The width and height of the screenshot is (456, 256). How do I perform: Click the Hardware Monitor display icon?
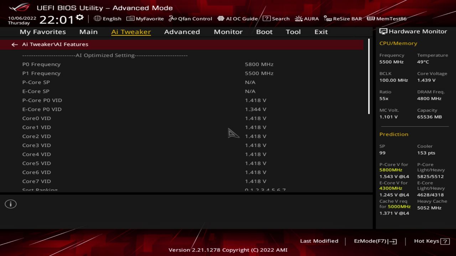tap(383, 31)
